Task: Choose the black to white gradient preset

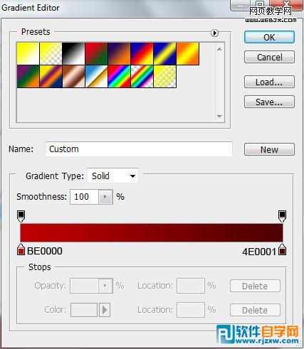Action: point(73,53)
